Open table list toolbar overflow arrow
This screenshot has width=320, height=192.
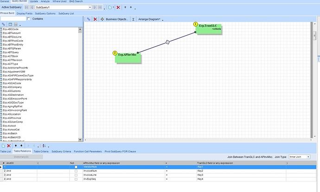click(x=20, y=25)
